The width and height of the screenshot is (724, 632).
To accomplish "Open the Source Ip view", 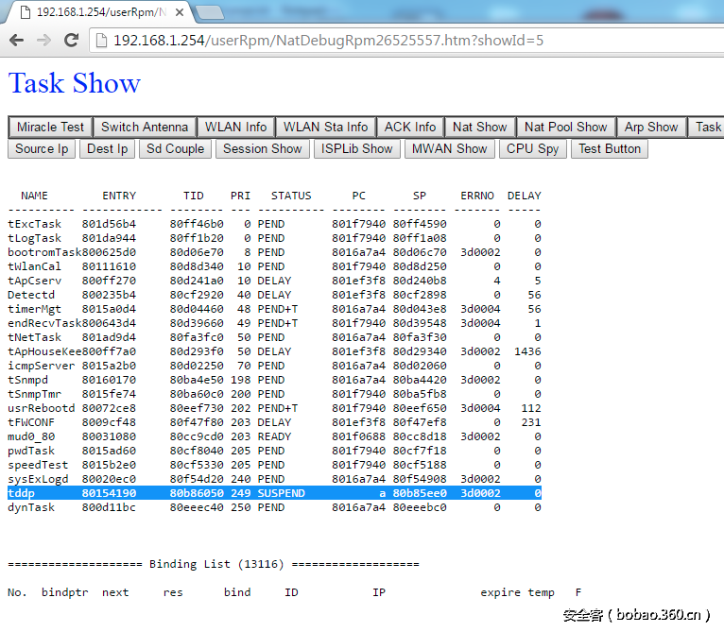I will 42,148.
